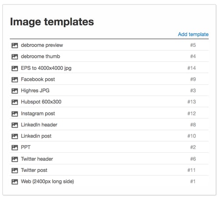219x200 pixels.
Task: Click the #14 ID of EPS template
Action: (x=191, y=68)
